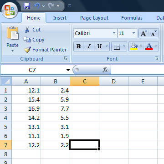Decrease font size with Shrink Font

click(x=154, y=33)
